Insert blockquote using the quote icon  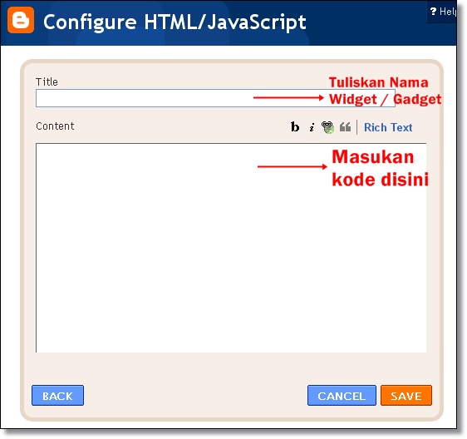tap(345, 127)
